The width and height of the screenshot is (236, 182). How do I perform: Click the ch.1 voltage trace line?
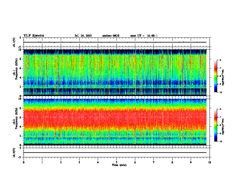pos(115,42)
